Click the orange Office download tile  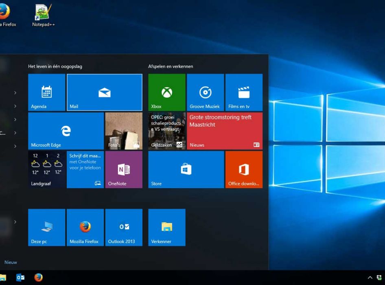tap(244, 169)
